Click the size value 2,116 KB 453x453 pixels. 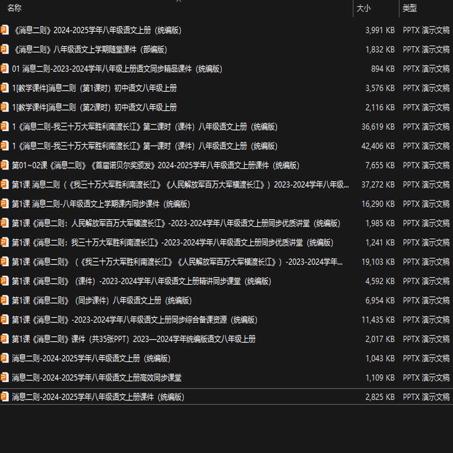(x=380, y=107)
